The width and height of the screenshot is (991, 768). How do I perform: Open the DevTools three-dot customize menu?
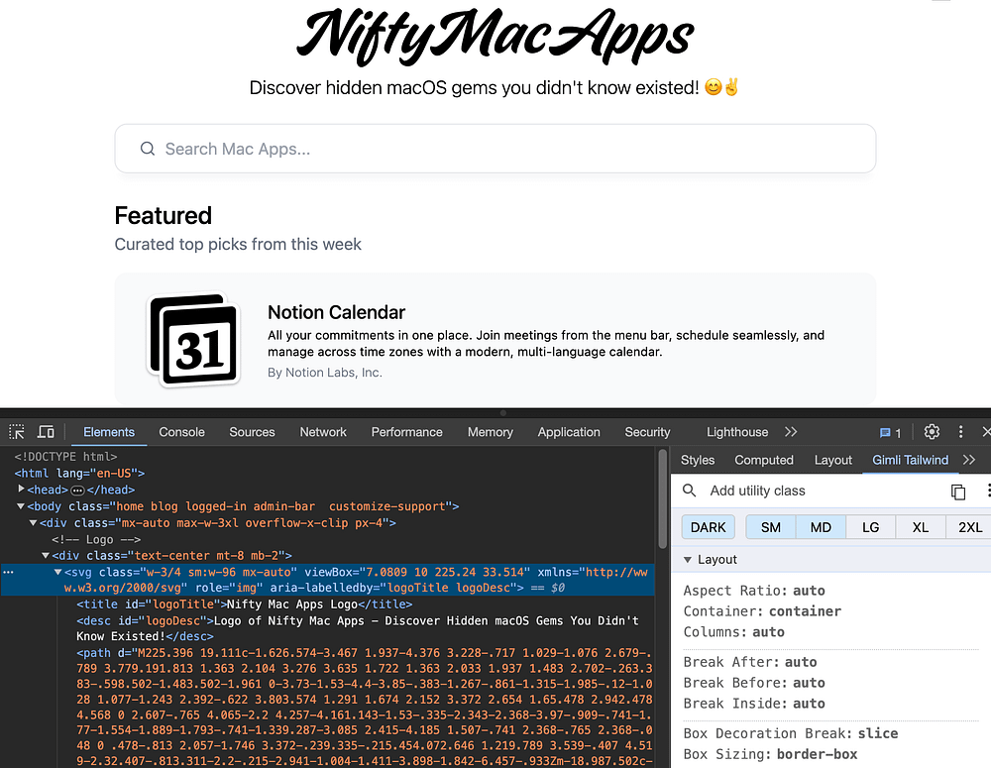(x=960, y=432)
